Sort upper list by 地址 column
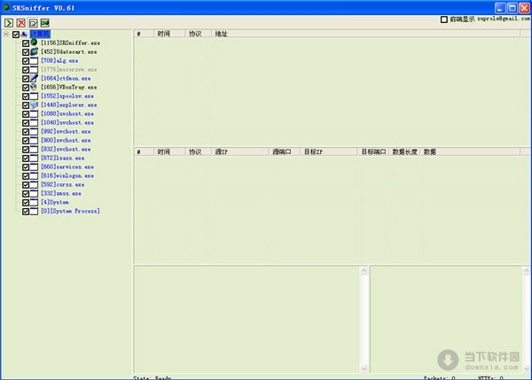 (365, 34)
